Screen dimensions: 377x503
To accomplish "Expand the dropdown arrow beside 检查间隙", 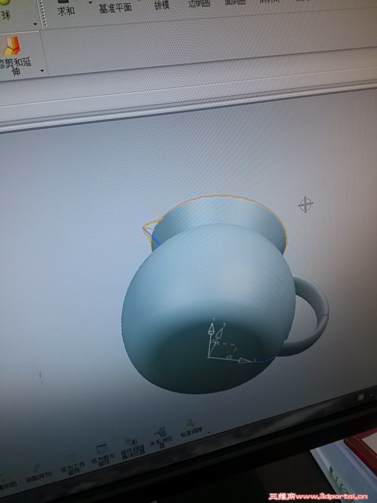I will (209, 433).
